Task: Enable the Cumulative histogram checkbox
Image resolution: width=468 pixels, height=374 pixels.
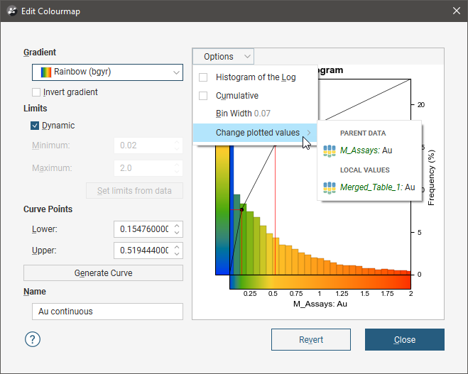Action: coord(203,96)
